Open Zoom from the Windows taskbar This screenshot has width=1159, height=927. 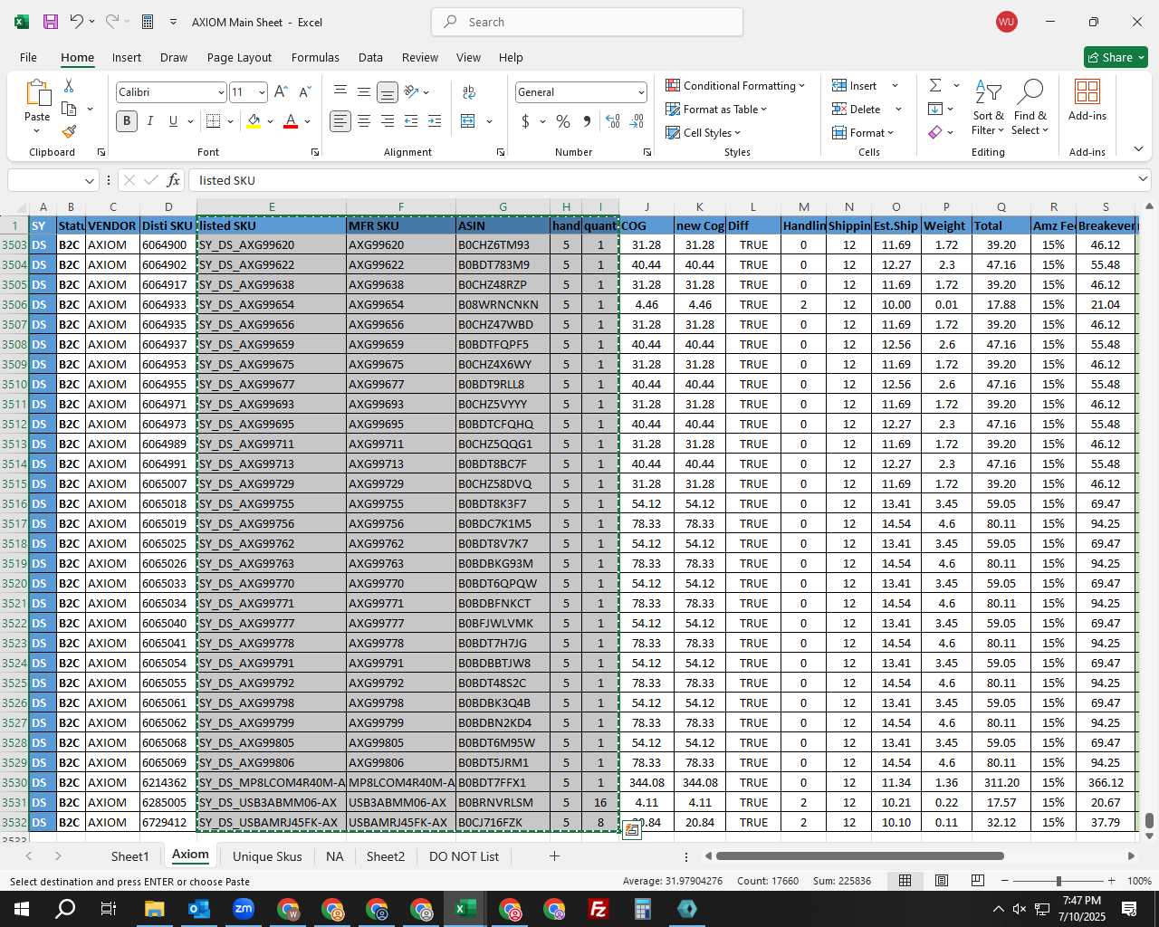(243, 909)
